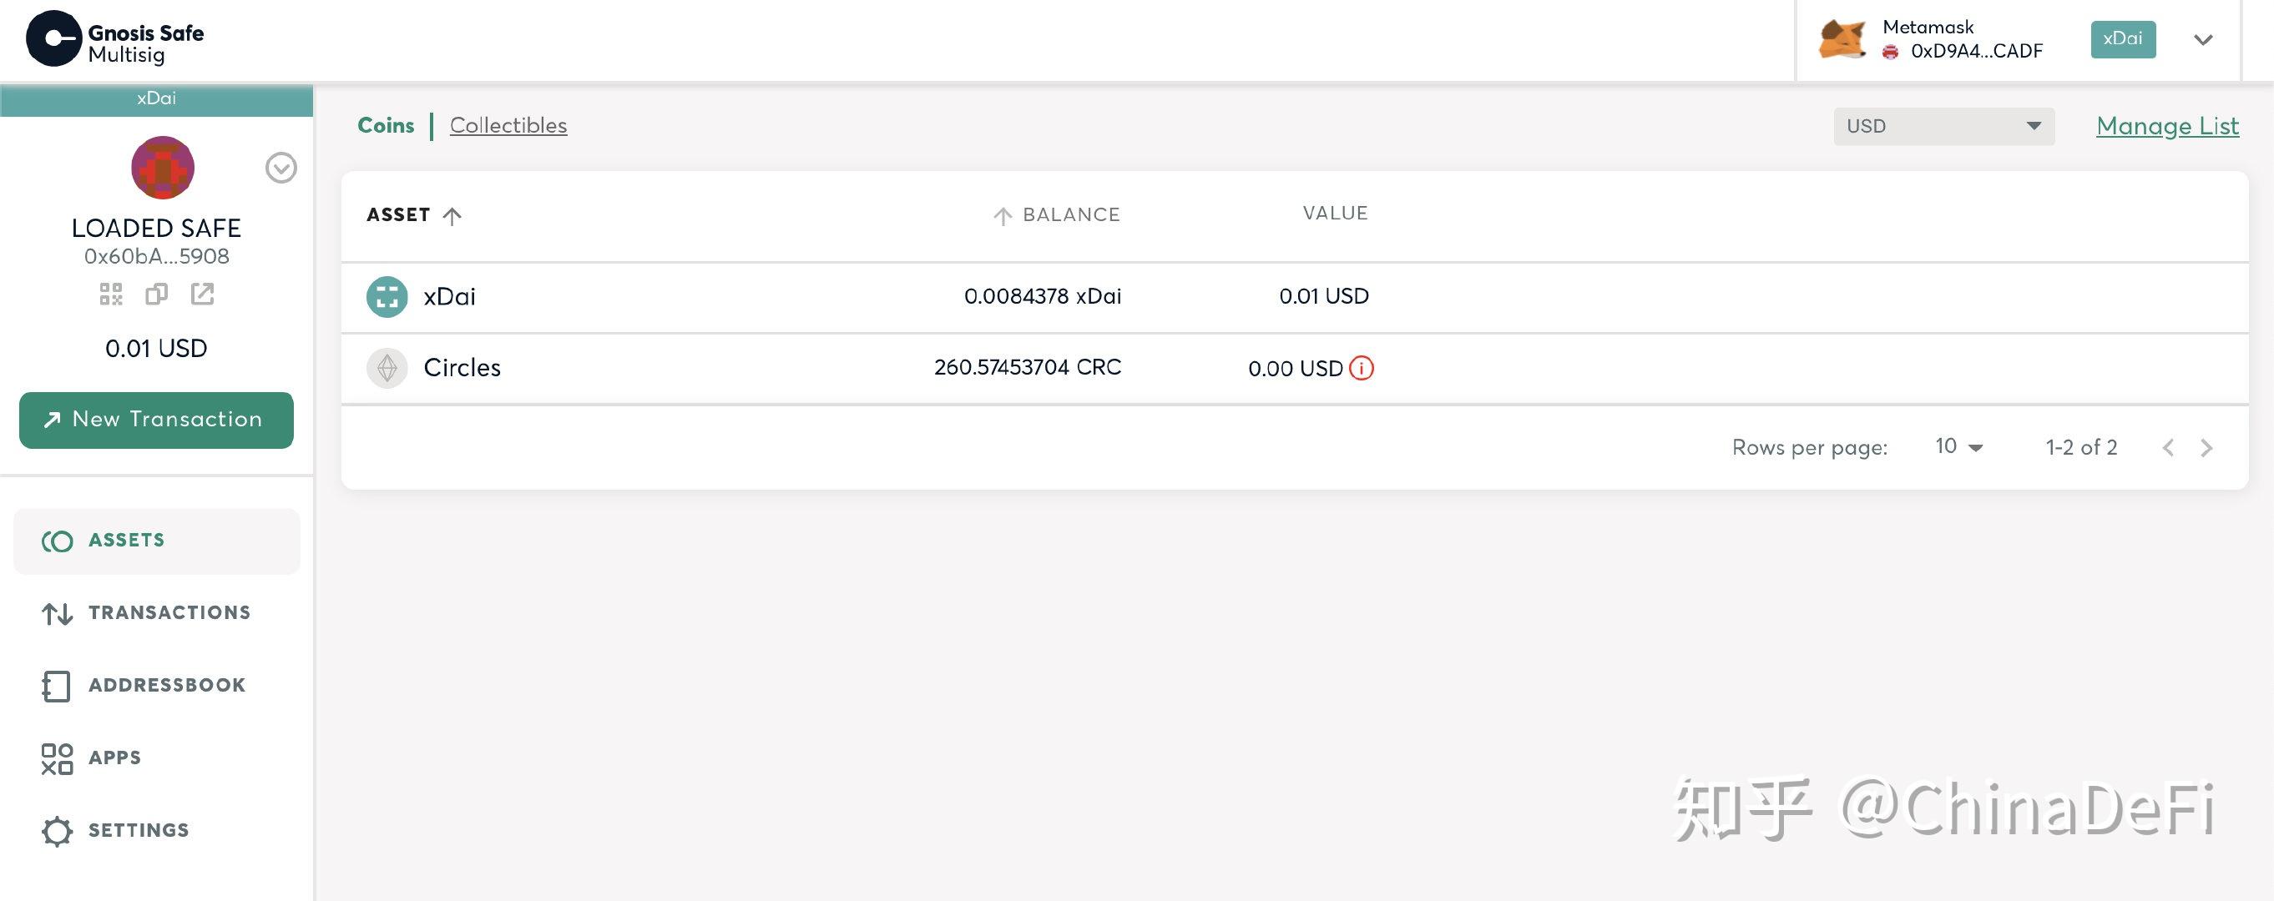Switch to the Coins tab
The image size is (2274, 901).
click(x=384, y=126)
